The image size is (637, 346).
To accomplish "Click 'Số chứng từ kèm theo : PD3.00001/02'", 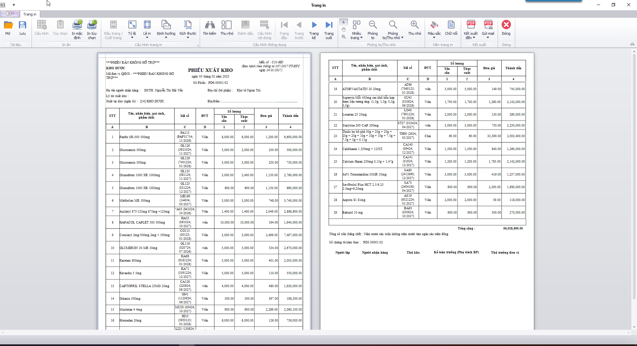I will (356, 242).
